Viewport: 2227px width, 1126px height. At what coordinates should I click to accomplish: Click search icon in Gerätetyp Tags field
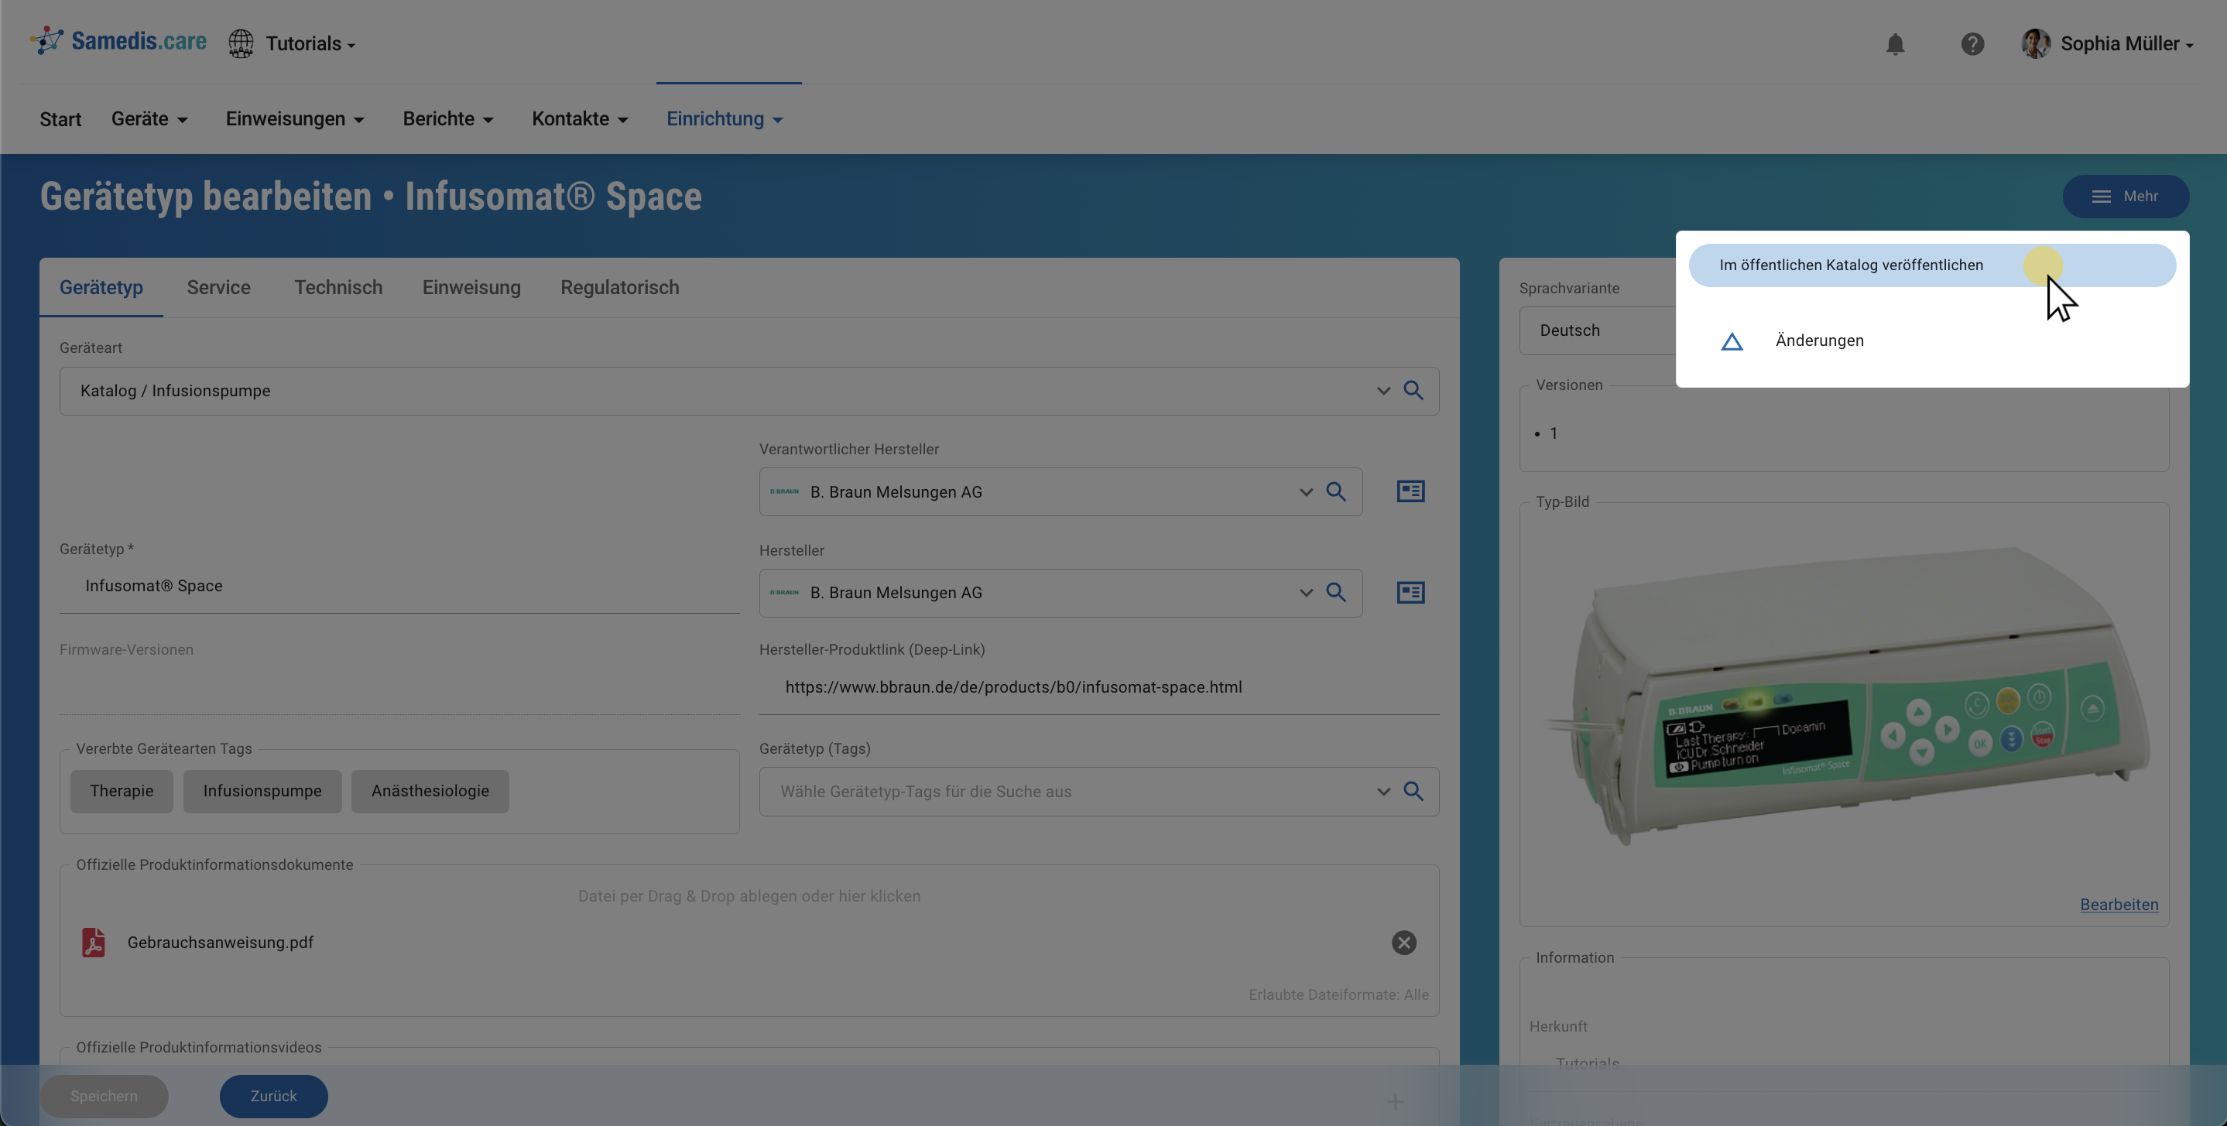[x=1413, y=792]
